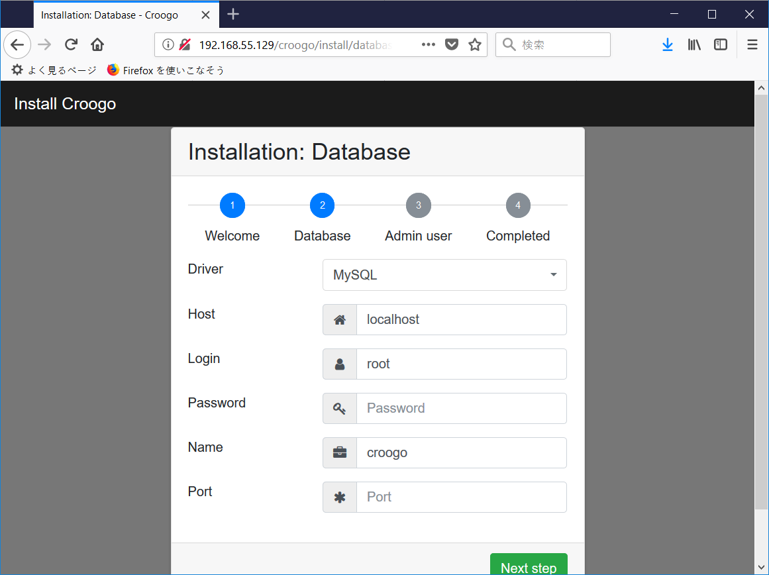Click inside the Password input field
This screenshot has height=575, width=769.
coord(461,408)
